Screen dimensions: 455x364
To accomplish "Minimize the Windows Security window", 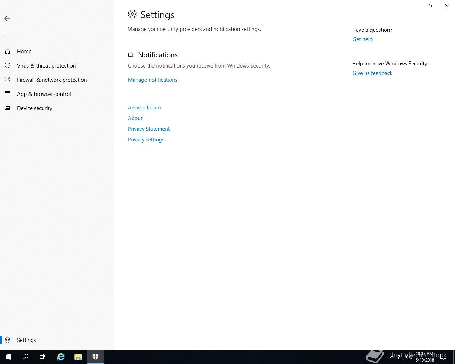I will 414,6.
